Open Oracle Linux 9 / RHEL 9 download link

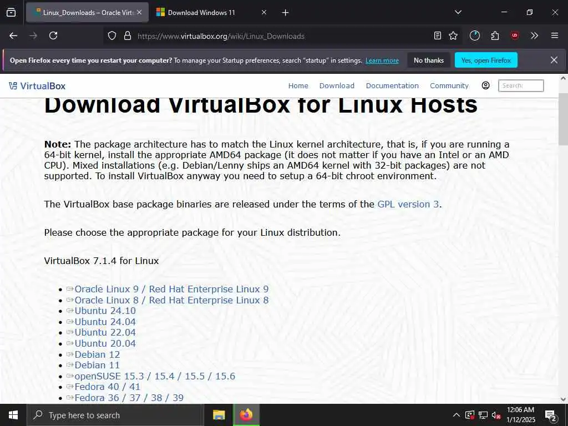pyautogui.click(x=171, y=289)
